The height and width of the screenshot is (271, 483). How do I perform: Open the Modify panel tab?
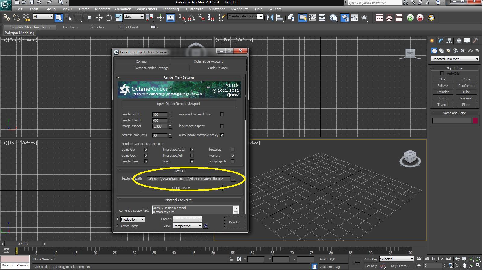441,41
